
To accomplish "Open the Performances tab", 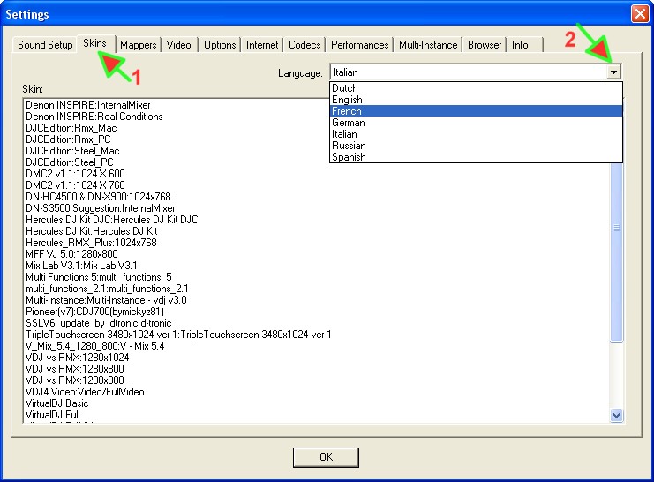I will coord(359,45).
